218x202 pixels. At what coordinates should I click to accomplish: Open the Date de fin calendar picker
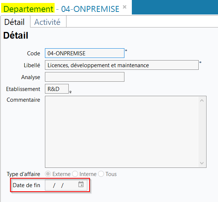(81, 184)
